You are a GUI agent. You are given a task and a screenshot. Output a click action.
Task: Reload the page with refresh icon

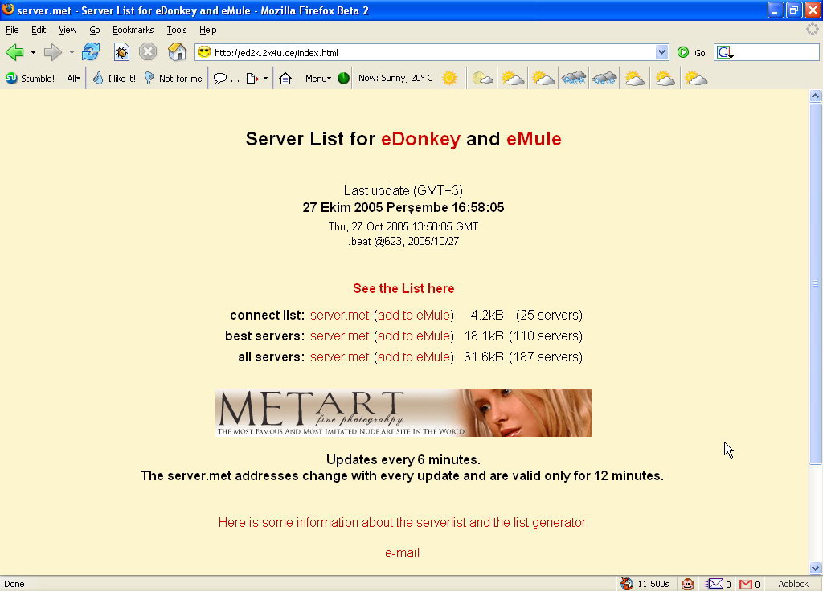91,51
